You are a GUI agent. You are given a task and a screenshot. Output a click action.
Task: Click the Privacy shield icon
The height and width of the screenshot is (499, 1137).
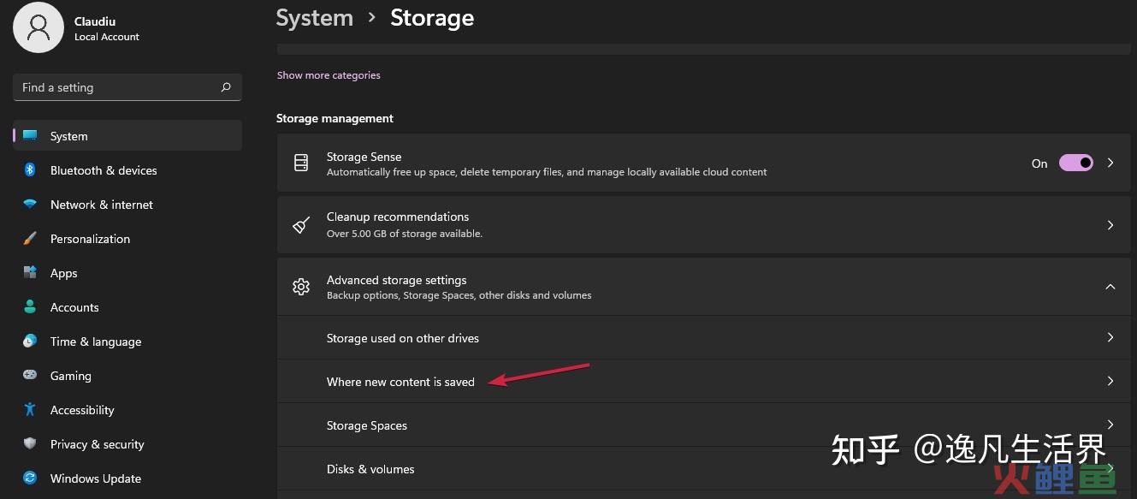click(30, 444)
